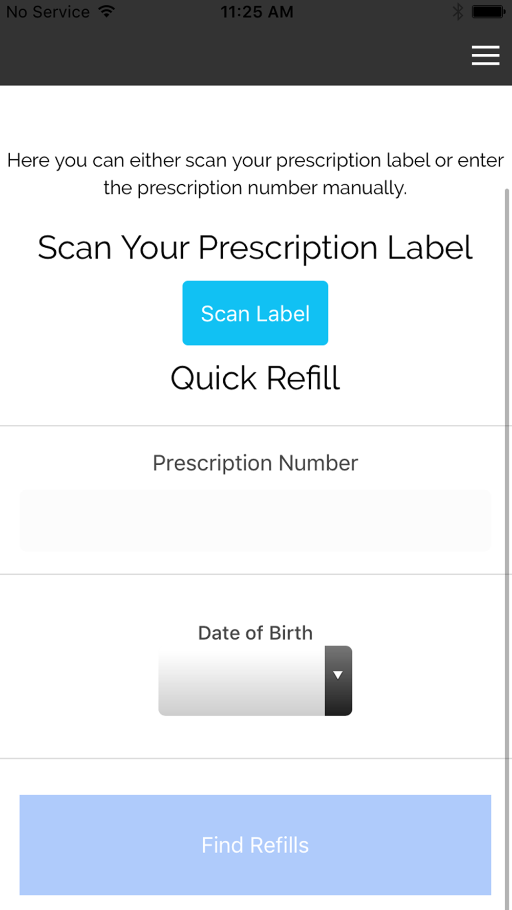Tap the Find Refills button

tap(255, 844)
